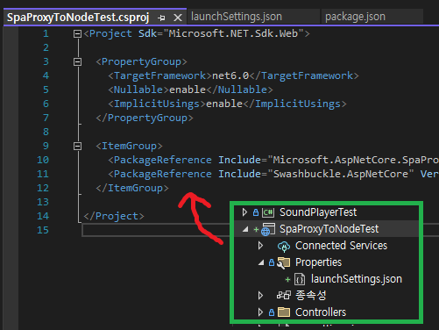This screenshot has height=330, width=439.
Task: Click the launchSettings.json file icon
Action: (x=300, y=279)
